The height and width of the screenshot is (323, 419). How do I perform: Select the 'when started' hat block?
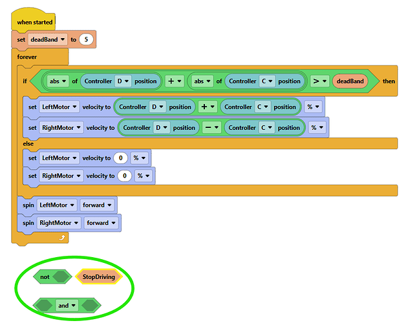[x=34, y=21]
